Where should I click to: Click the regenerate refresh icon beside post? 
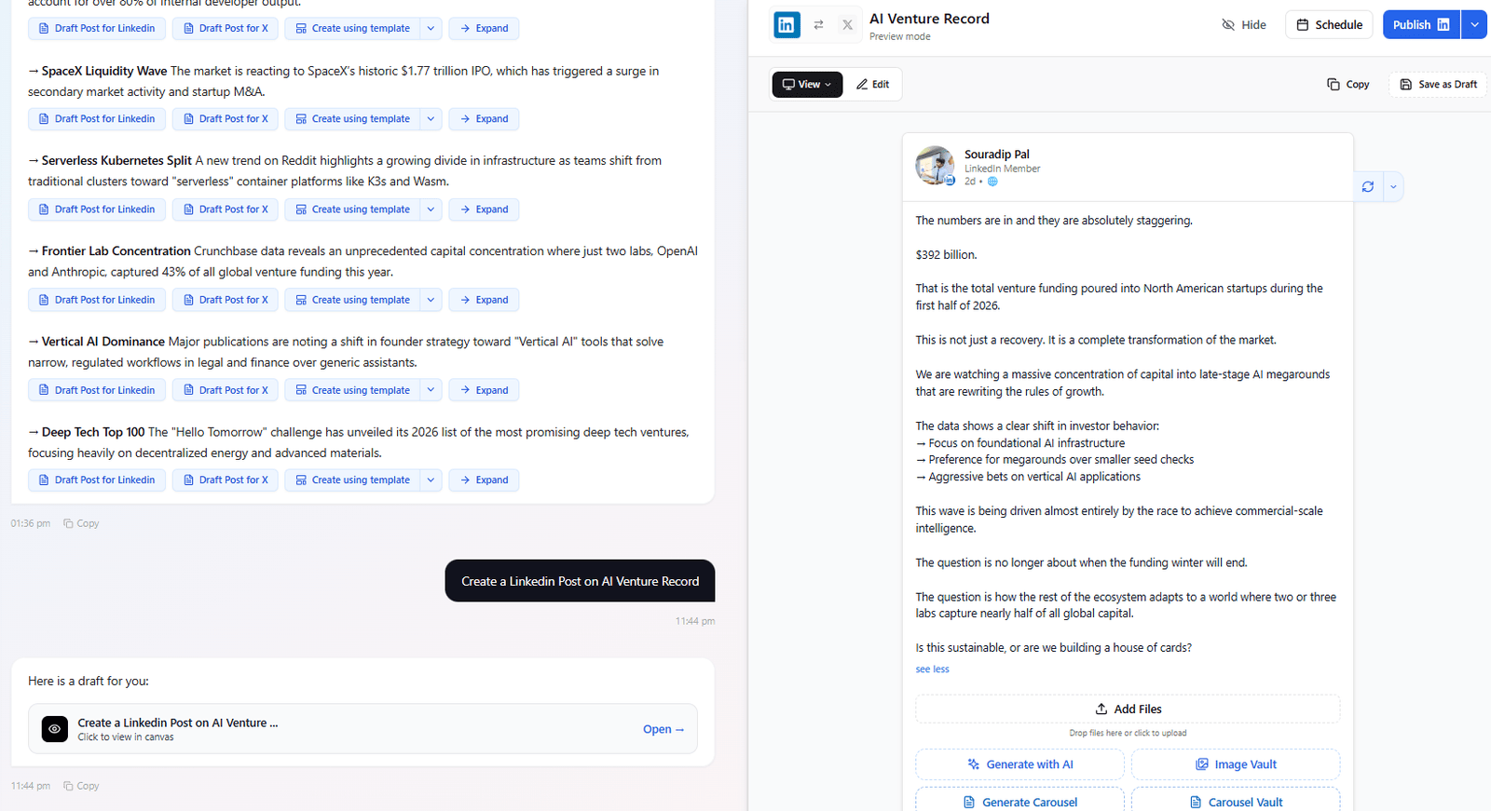[x=1368, y=186]
